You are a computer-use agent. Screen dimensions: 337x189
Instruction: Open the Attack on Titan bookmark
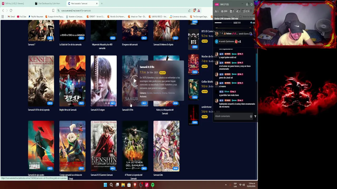click(x=137, y=17)
